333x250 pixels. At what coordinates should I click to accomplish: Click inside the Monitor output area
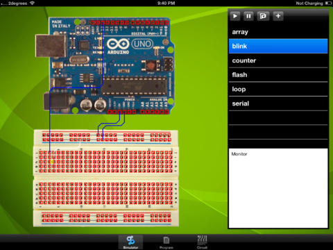278,188
